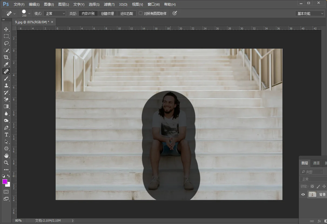The height and width of the screenshot is (224, 327).
Task: Toggle quick mask mode icon
Action: [6, 192]
